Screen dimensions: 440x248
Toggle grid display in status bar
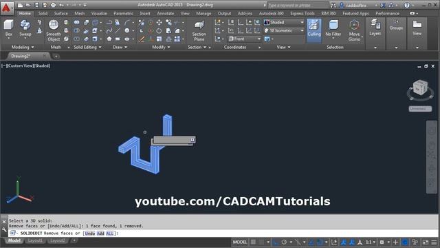tap(254, 242)
